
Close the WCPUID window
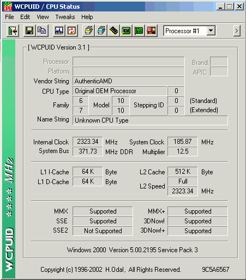239,7
